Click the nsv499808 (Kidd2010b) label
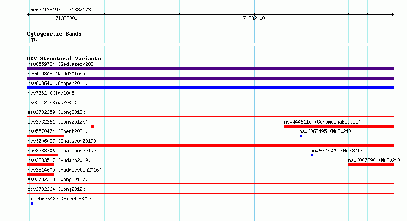 tap(56, 74)
